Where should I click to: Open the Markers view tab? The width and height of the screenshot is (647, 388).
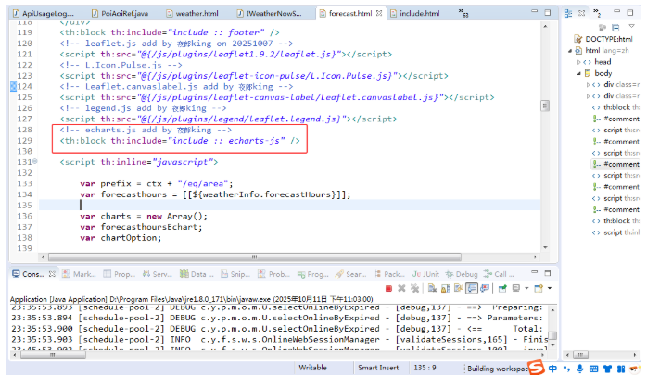79,274
